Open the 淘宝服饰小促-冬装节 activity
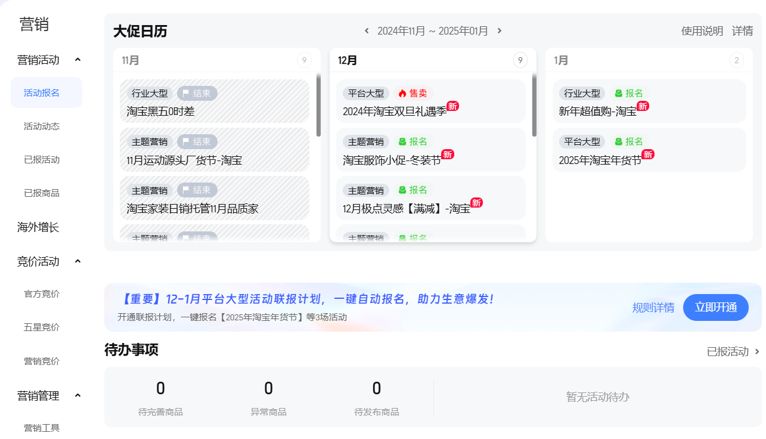 [x=431, y=150]
